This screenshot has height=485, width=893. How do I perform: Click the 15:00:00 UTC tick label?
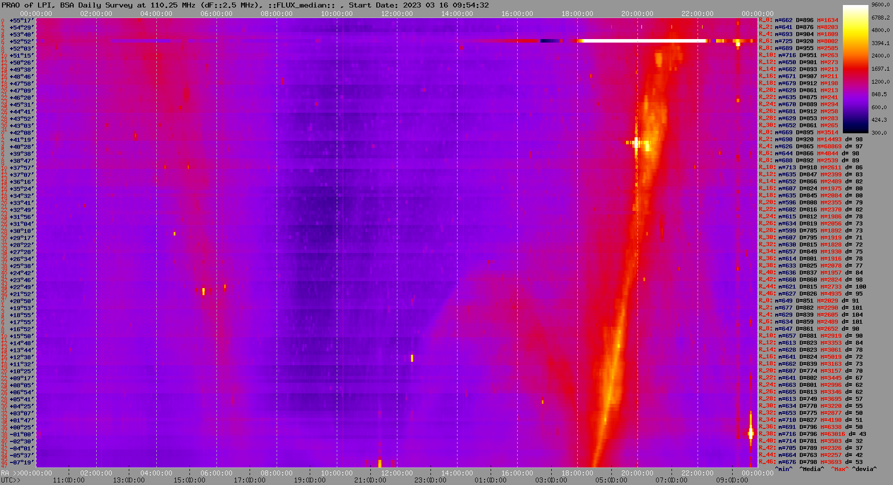[189, 480]
